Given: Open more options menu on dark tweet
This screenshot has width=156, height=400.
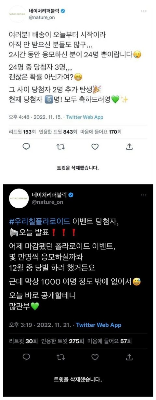Looking at the screenshot, I should pos(144,195).
